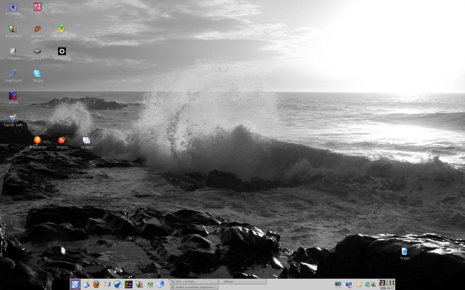Expand the taskbar window list arrow
Screen dimensions: 465x290
tap(169, 280)
